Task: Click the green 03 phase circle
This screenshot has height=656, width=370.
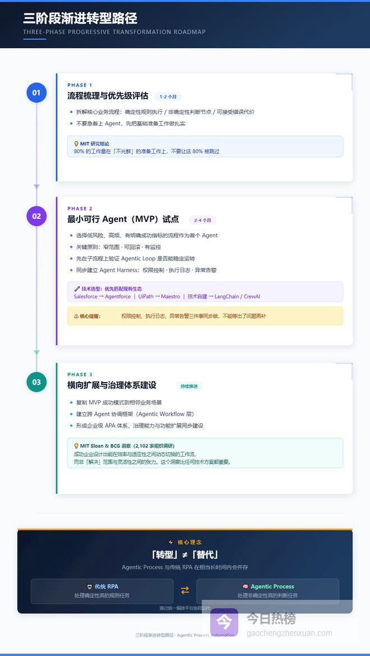Action: click(x=36, y=382)
